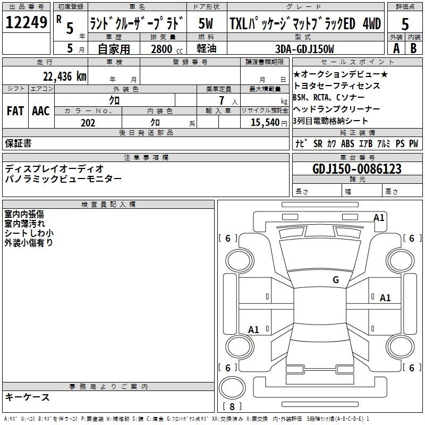Click the interior grade B cell
425x425 pixels.
coord(414,48)
